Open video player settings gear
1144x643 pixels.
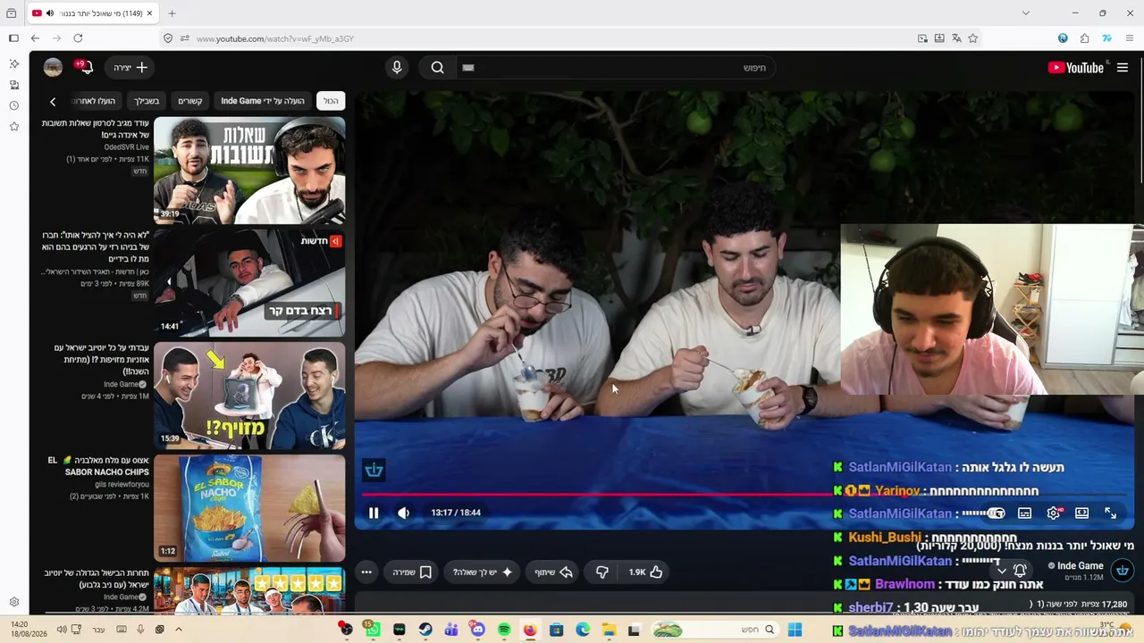pyautogui.click(x=1053, y=514)
